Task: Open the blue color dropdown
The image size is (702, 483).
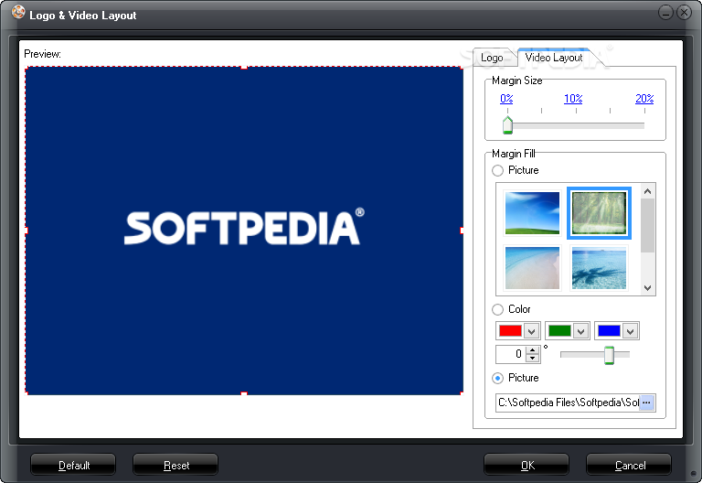Action: (x=631, y=331)
